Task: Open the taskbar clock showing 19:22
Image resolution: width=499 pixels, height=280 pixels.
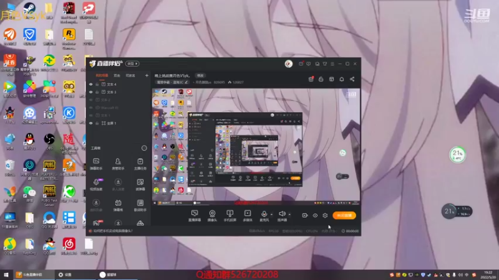Action: [488, 275]
